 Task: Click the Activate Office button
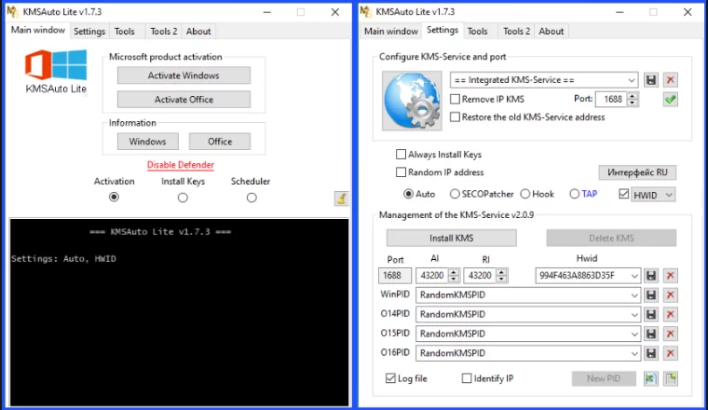point(184,100)
